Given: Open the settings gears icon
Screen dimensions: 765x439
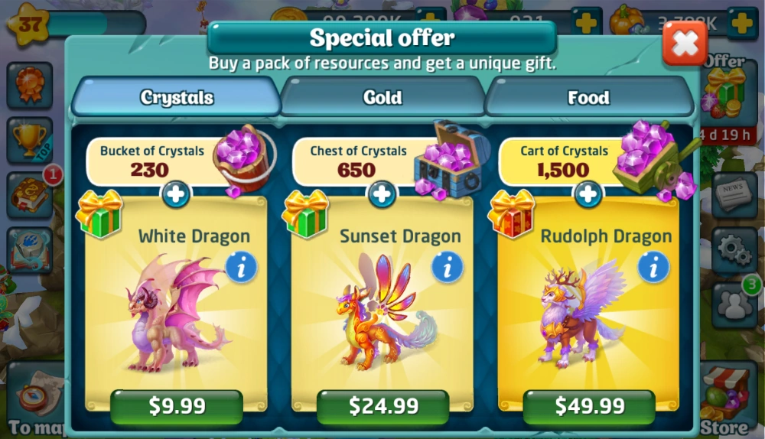Looking at the screenshot, I should click(x=734, y=250).
